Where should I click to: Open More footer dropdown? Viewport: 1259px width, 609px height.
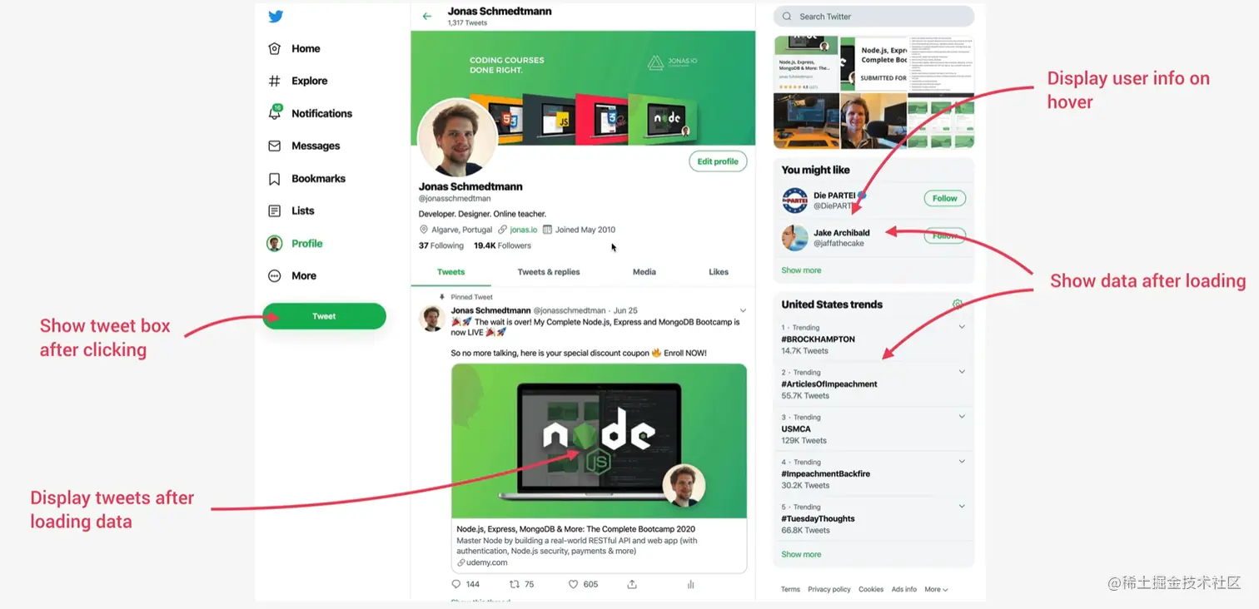point(936,590)
